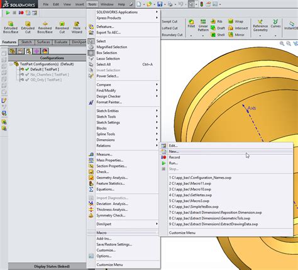Expand the Spline Tools submenu
298x270 pixels.
(x=123, y=134)
